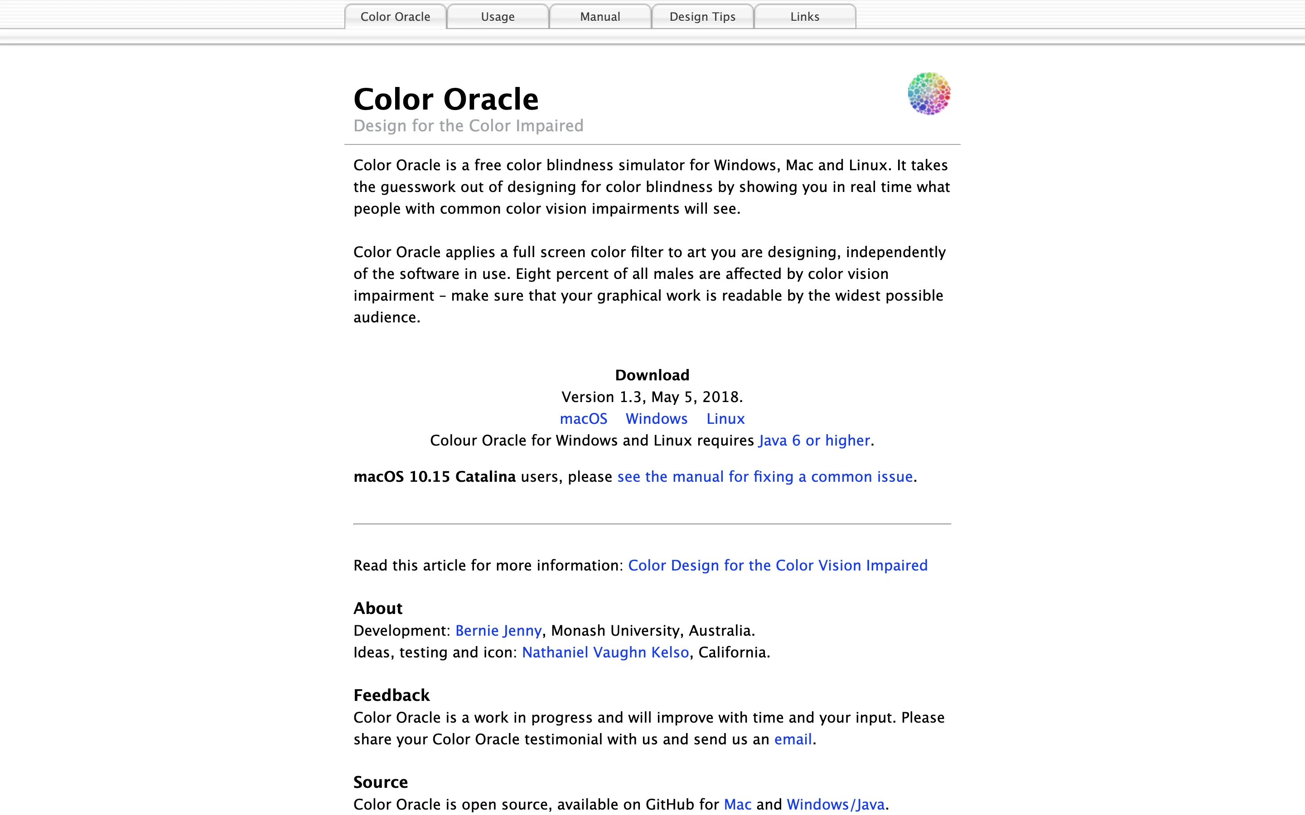
Task: Click the Color Oracle main heading
Action: click(x=446, y=99)
